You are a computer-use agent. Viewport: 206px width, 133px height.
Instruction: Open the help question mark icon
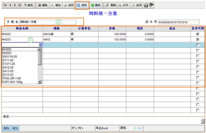point(146,5)
